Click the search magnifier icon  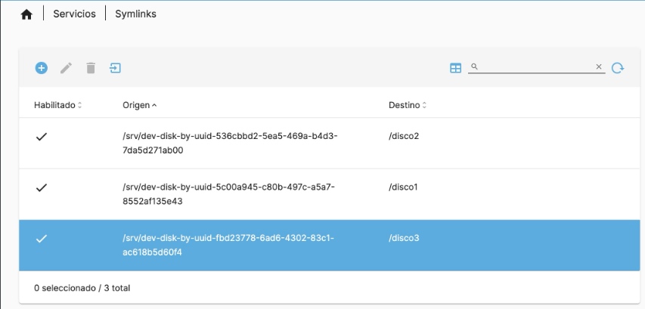[x=474, y=66]
